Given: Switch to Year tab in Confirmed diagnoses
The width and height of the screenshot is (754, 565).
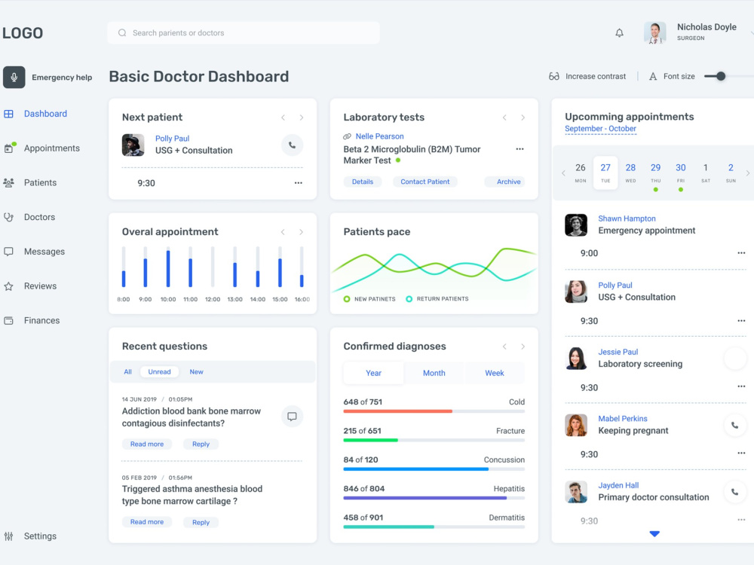Looking at the screenshot, I should [x=374, y=373].
